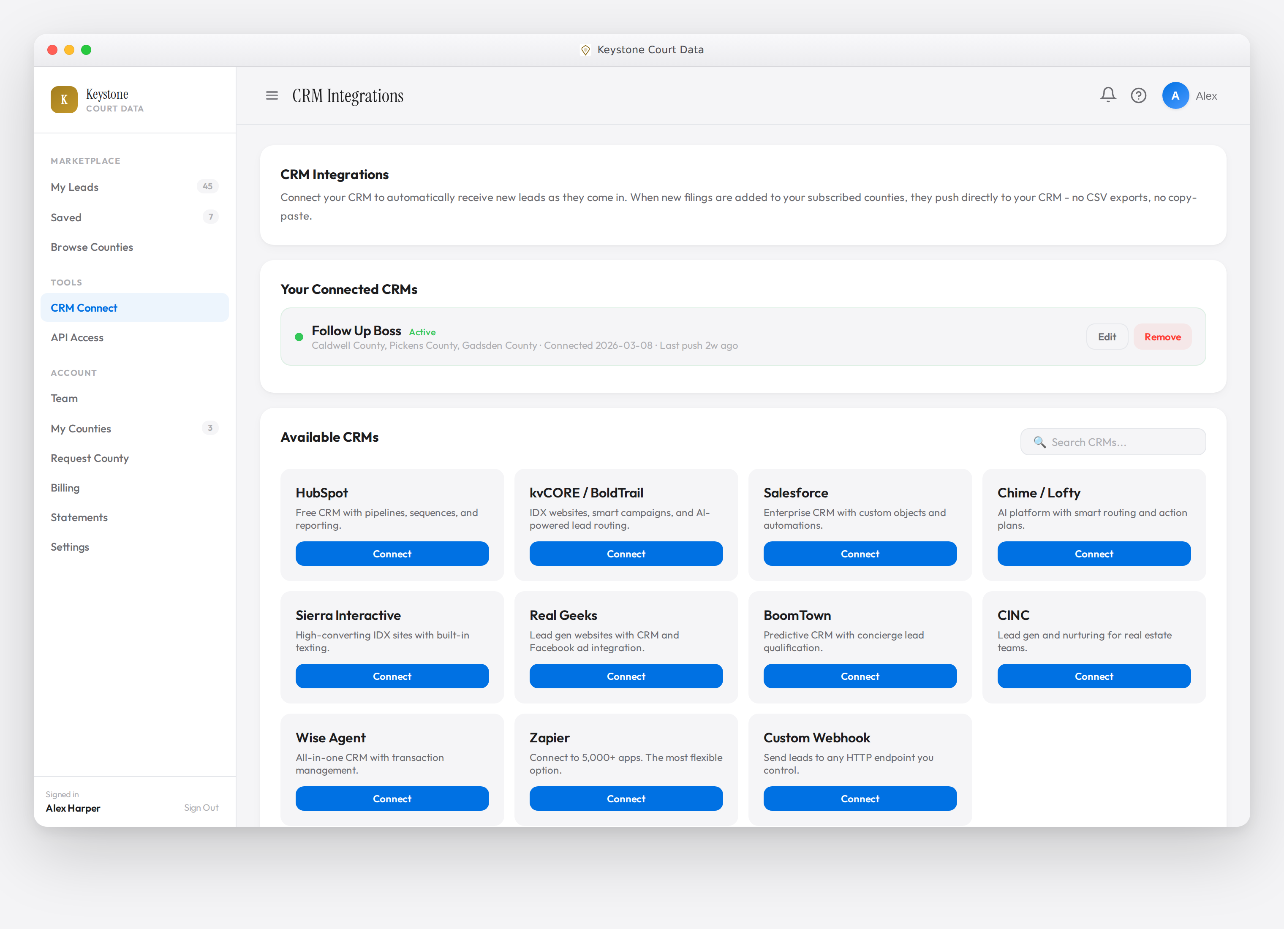This screenshot has height=929, width=1284.
Task: Open the Team page
Action: pyautogui.click(x=135, y=399)
